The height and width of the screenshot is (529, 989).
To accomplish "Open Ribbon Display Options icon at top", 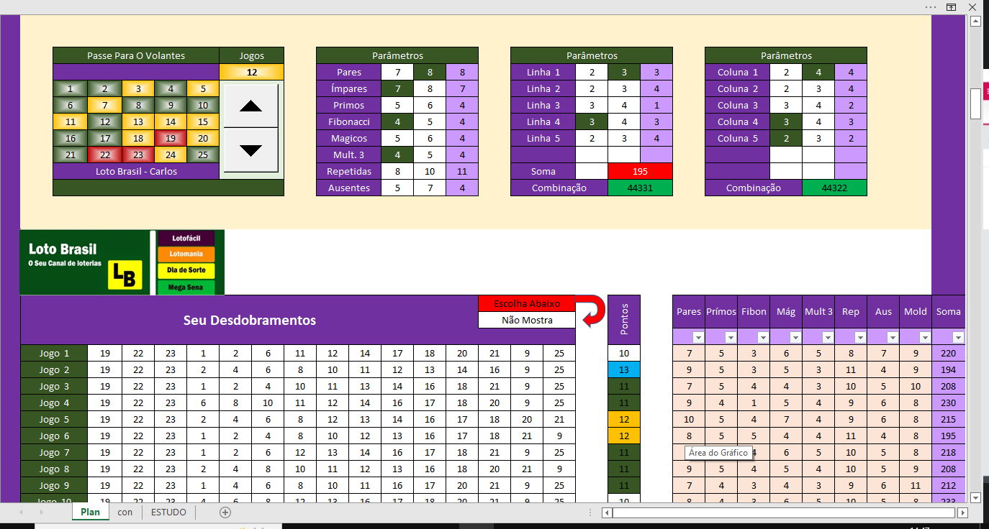I will click(951, 6).
